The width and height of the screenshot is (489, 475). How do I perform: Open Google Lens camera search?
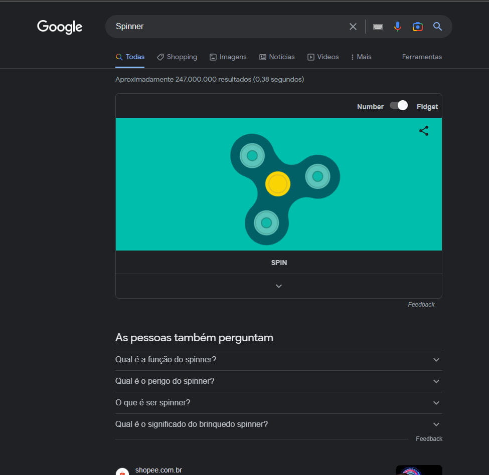(418, 27)
